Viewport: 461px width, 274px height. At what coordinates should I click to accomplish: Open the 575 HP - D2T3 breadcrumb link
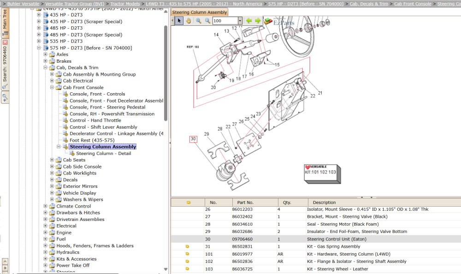[x=306, y=4]
